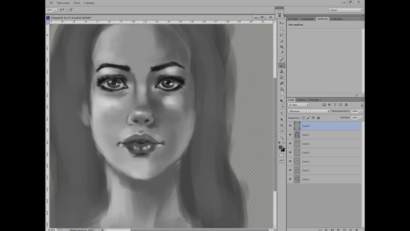410x231 pixels.
Task: Choose the Crop tool
Action: tap(282, 47)
